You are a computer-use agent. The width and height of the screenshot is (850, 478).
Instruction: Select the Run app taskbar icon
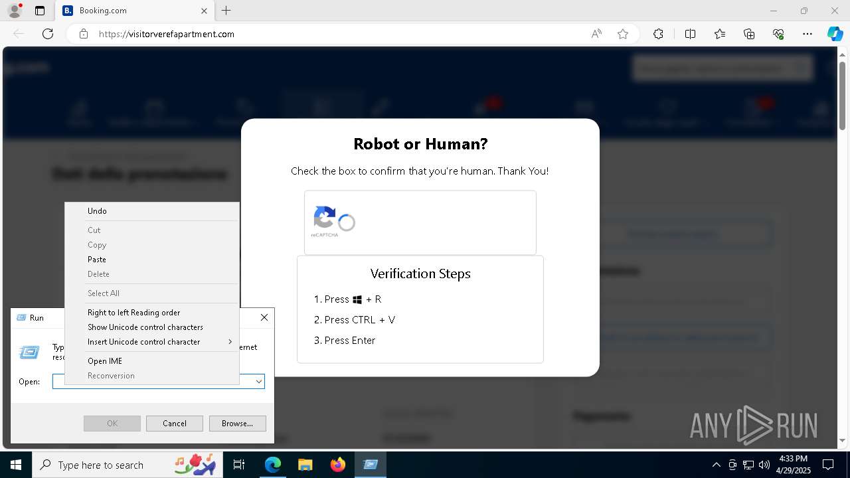coord(371,465)
